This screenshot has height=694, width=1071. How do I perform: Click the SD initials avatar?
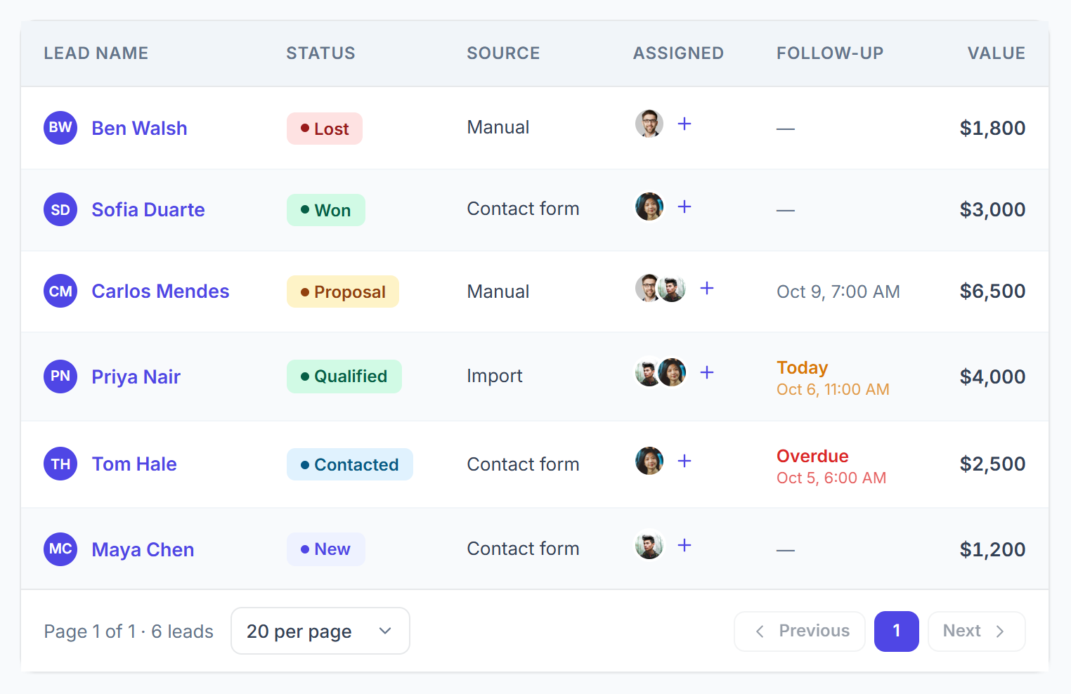(60, 209)
